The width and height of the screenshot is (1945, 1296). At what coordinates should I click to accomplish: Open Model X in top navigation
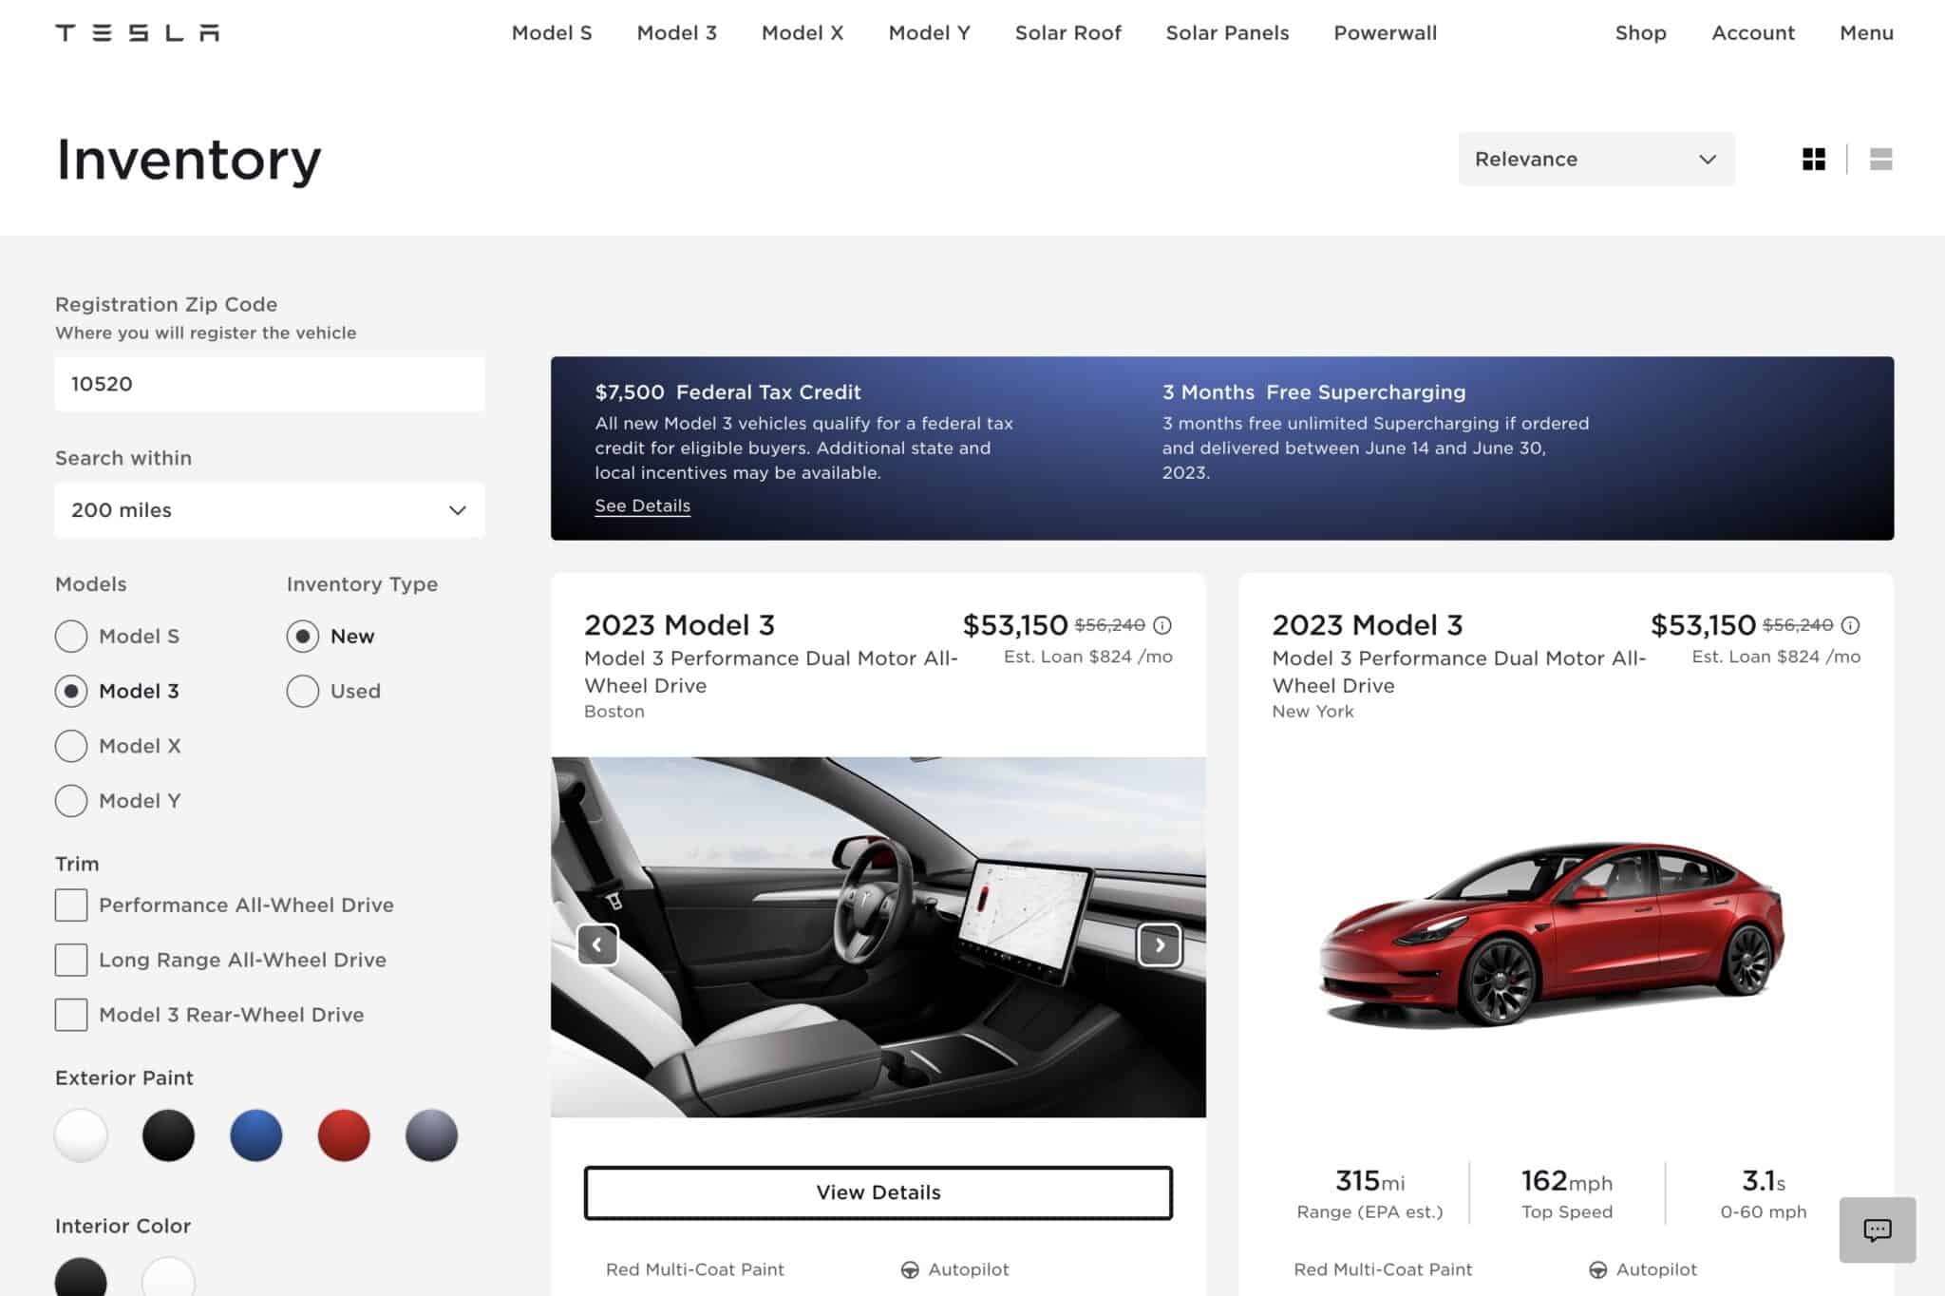(803, 33)
